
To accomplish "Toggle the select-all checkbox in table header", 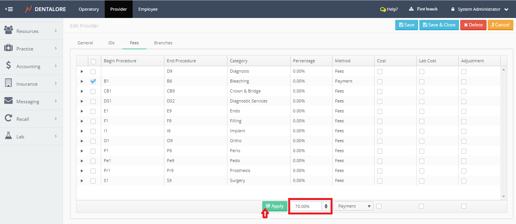I will click(93, 61).
